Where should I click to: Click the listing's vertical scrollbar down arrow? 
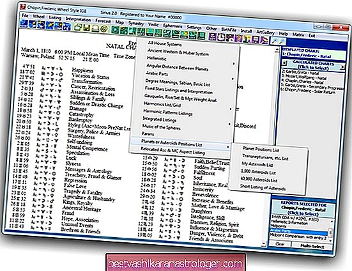click(x=263, y=244)
